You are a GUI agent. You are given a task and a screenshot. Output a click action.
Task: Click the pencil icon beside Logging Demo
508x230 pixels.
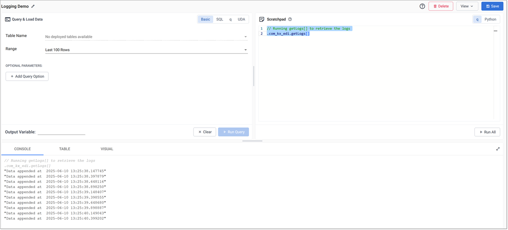[x=33, y=6]
